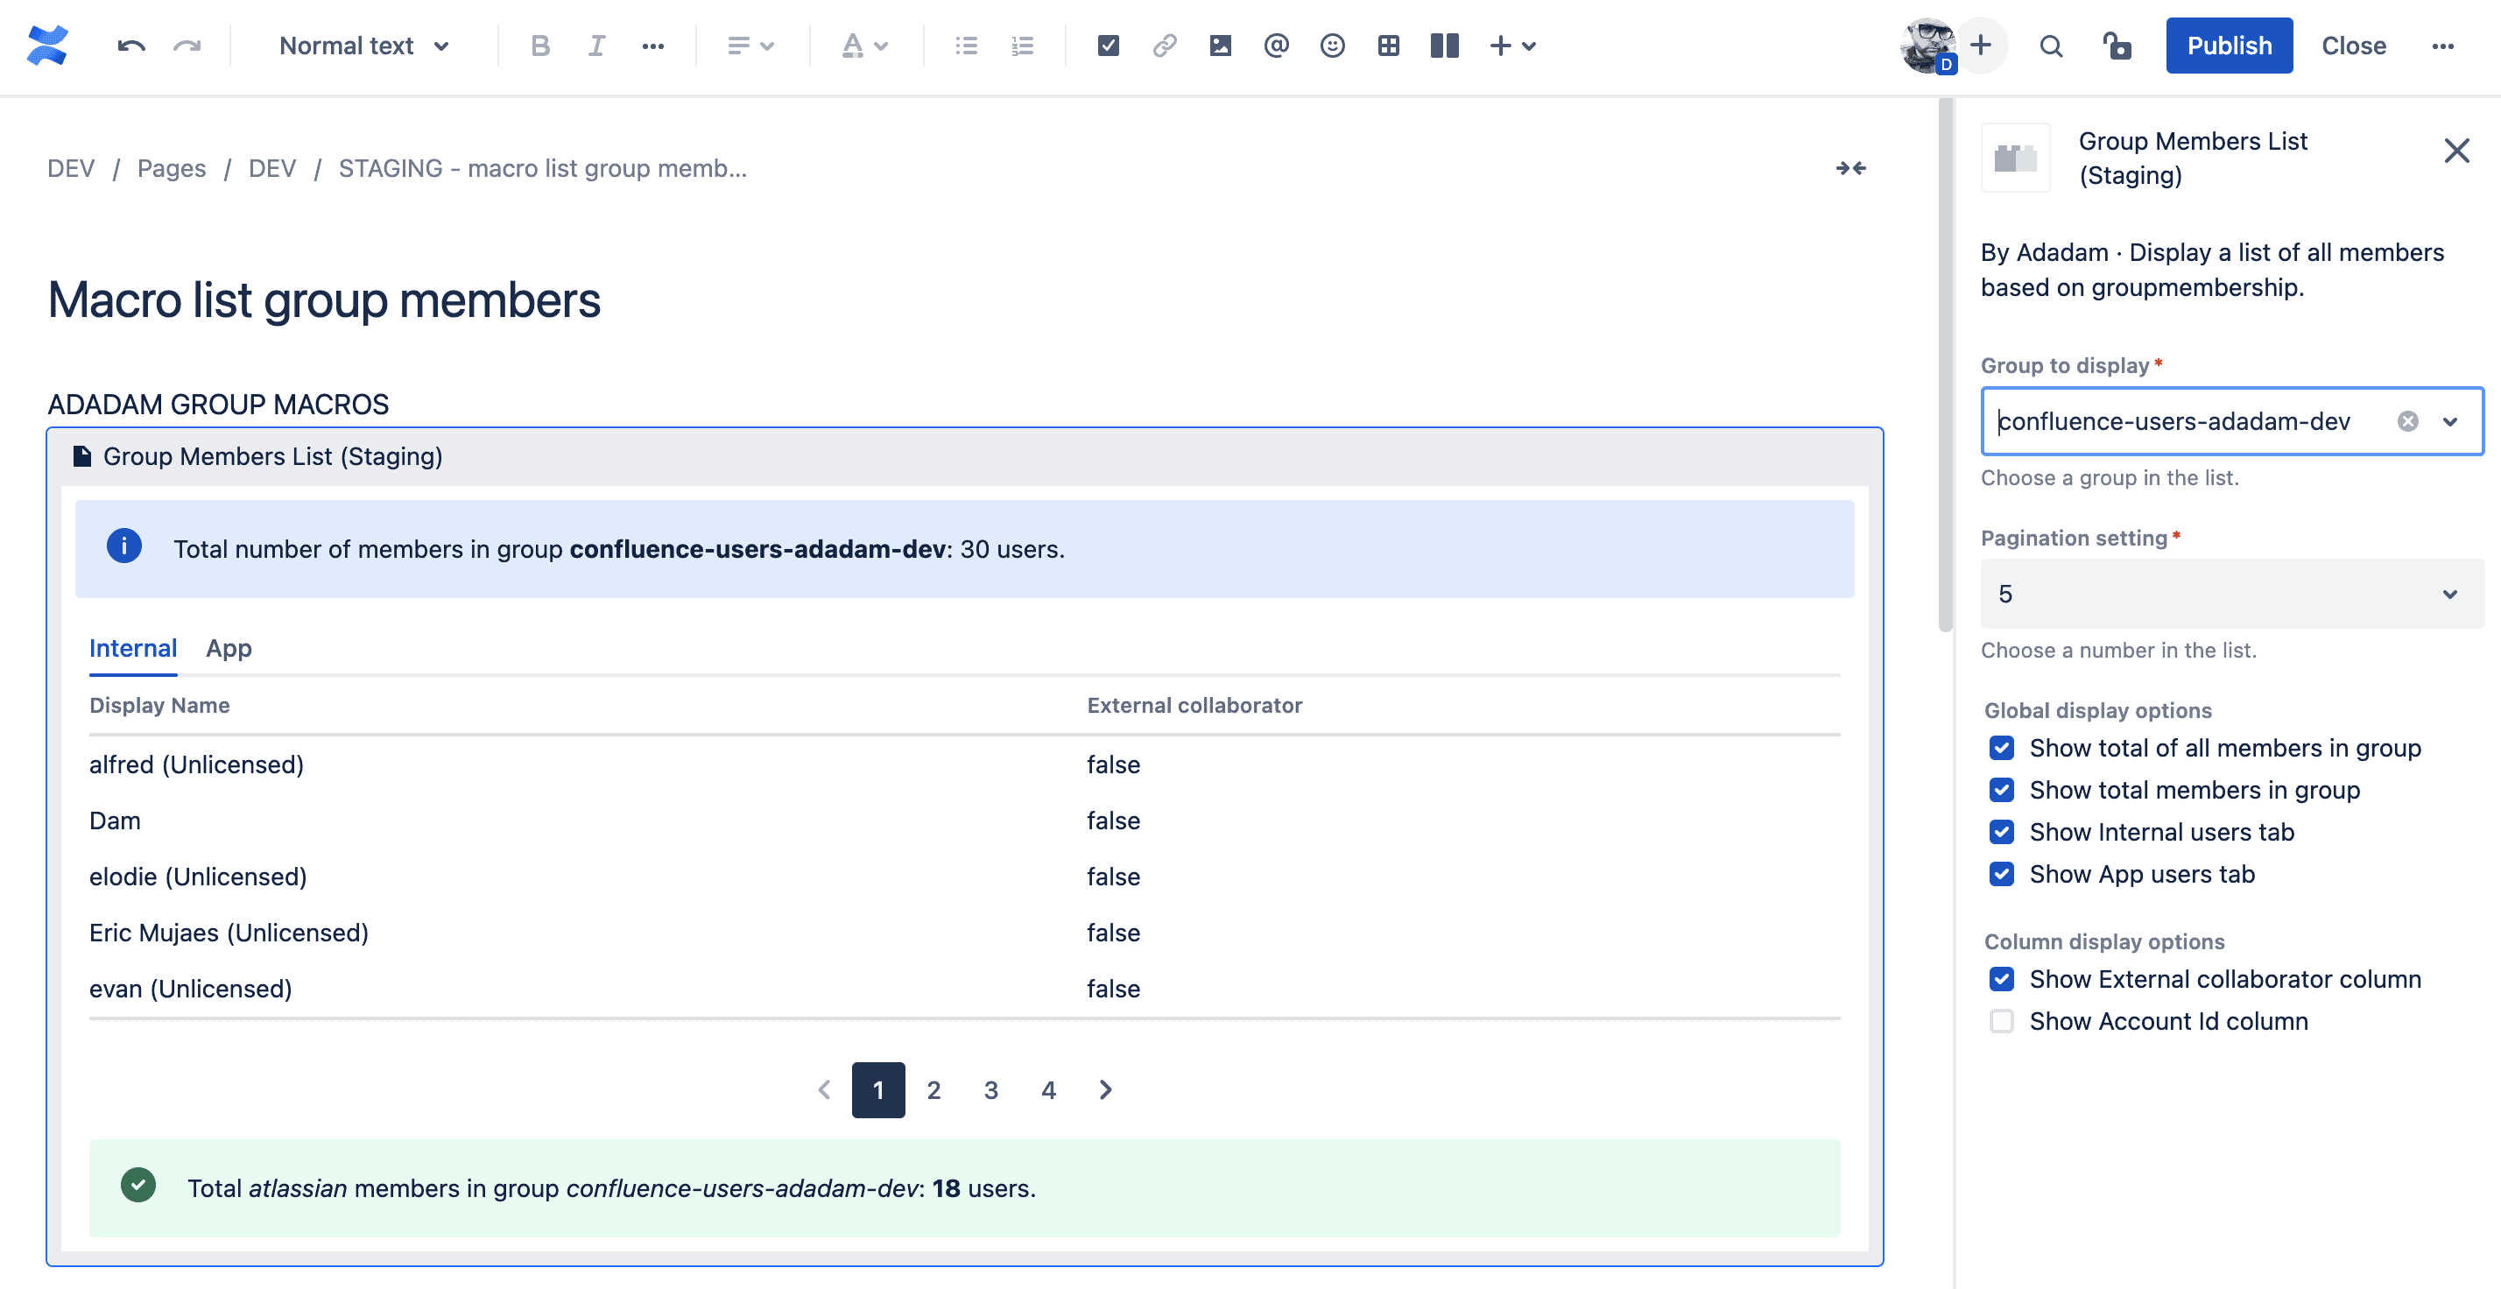Mention a user with the @ icon
The width and height of the screenshot is (2501, 1289).
click(x=1276, y=46)
